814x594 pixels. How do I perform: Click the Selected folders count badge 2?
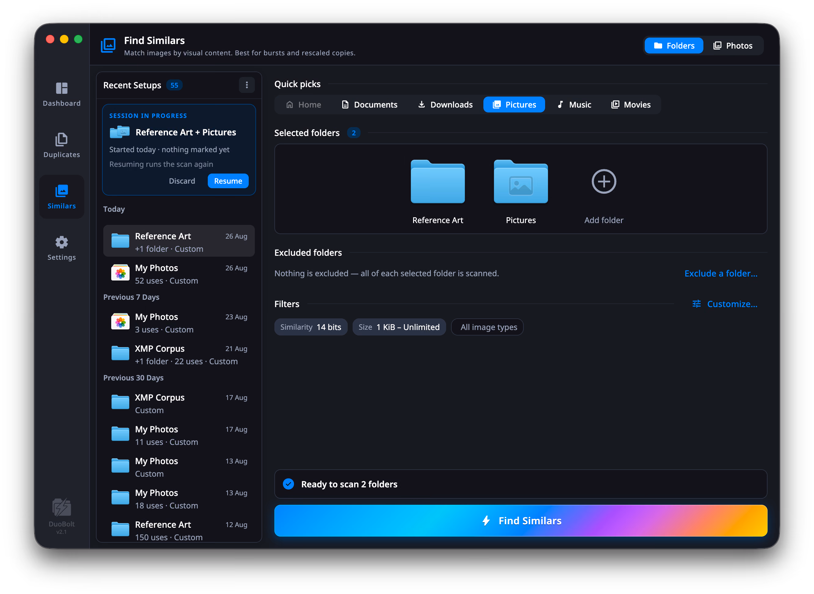pos(354,133)
